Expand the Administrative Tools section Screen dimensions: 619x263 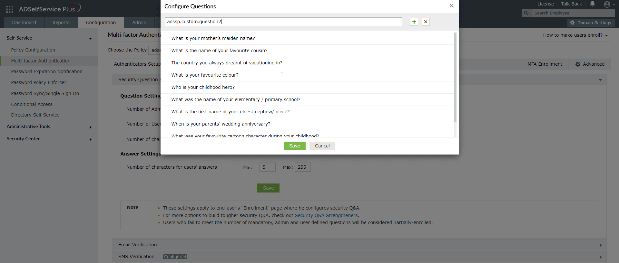(90, 127)
